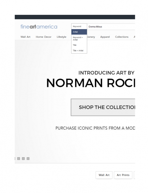This screenshot has width=148, height=193.
Task: Select the first full carousel indicator square
Action: coord(18,159)
